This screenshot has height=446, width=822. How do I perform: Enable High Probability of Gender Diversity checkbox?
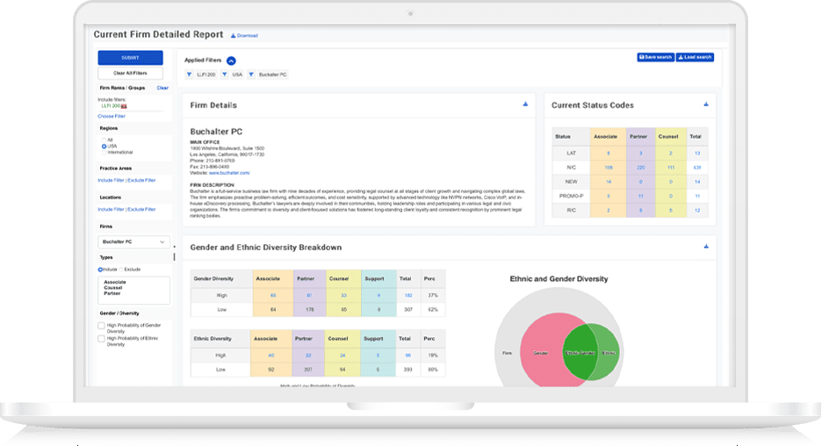coord(102,326)
